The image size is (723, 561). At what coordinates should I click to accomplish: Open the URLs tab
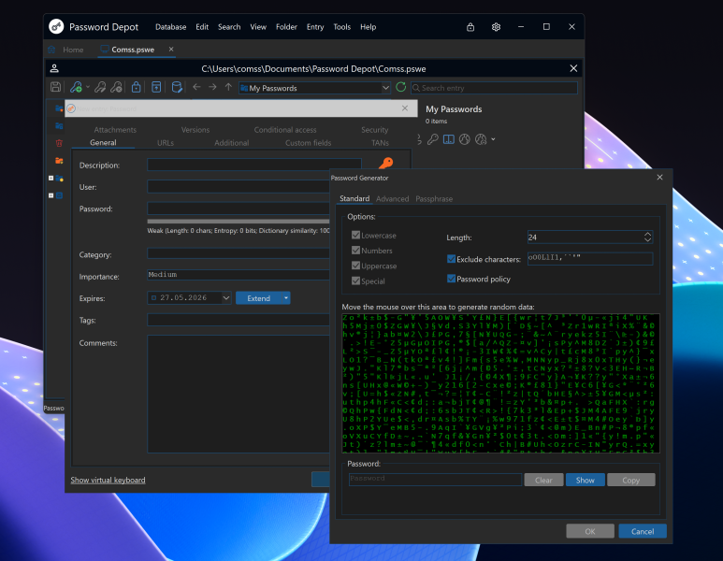click(166, 143)
